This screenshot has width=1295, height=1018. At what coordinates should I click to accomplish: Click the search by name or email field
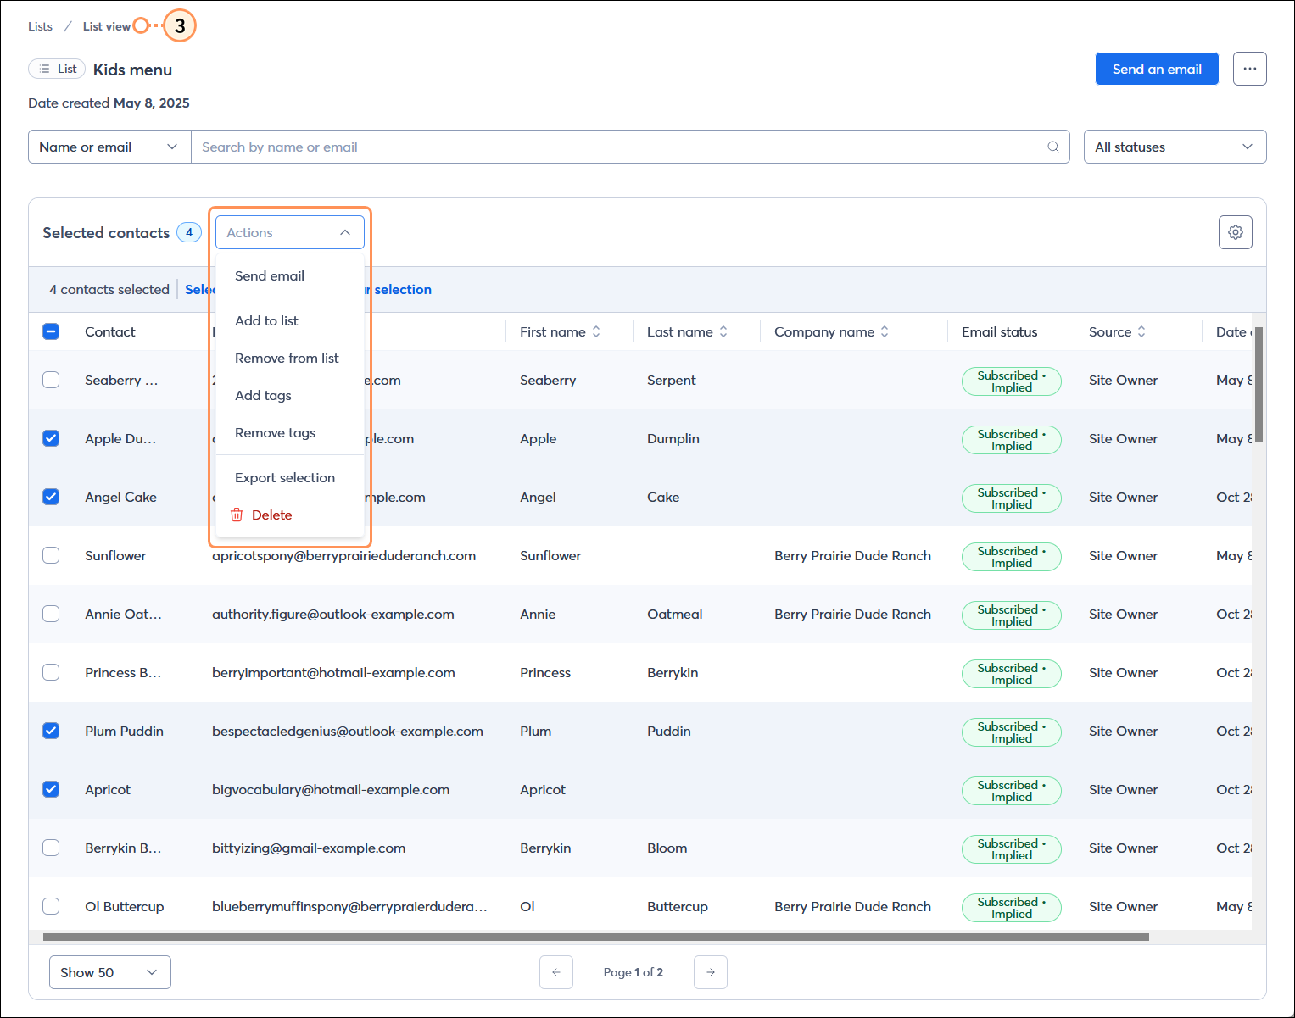pyautogui.click(x=594, y=147)
